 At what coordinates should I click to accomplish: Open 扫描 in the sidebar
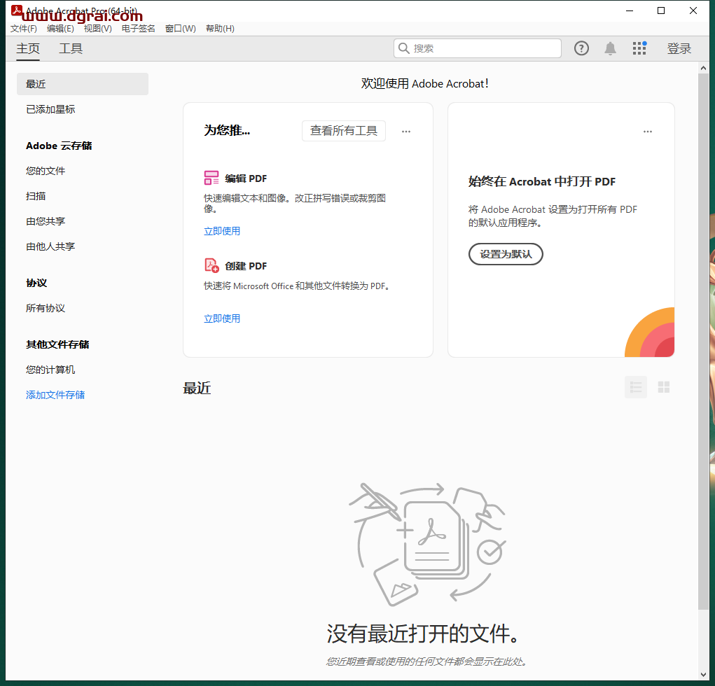[36, 196]
